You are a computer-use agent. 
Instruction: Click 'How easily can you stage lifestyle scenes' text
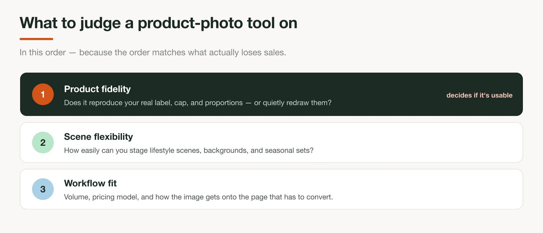189,150
